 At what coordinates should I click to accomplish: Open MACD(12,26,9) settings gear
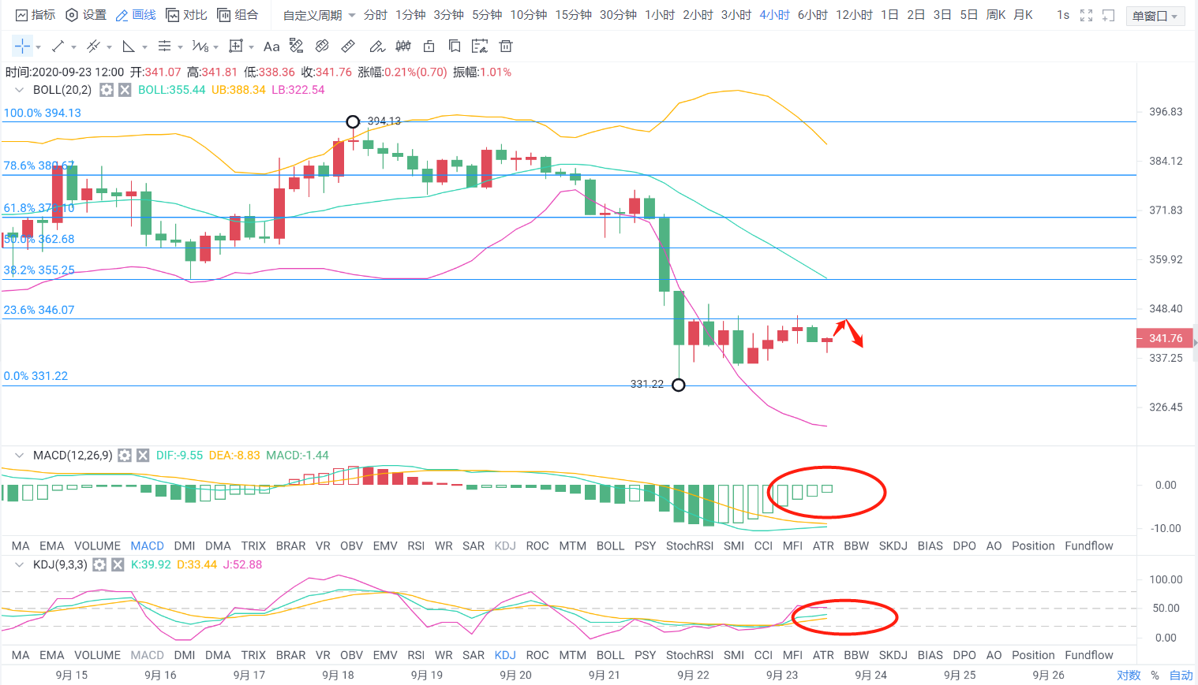click(x=125, y=456)
